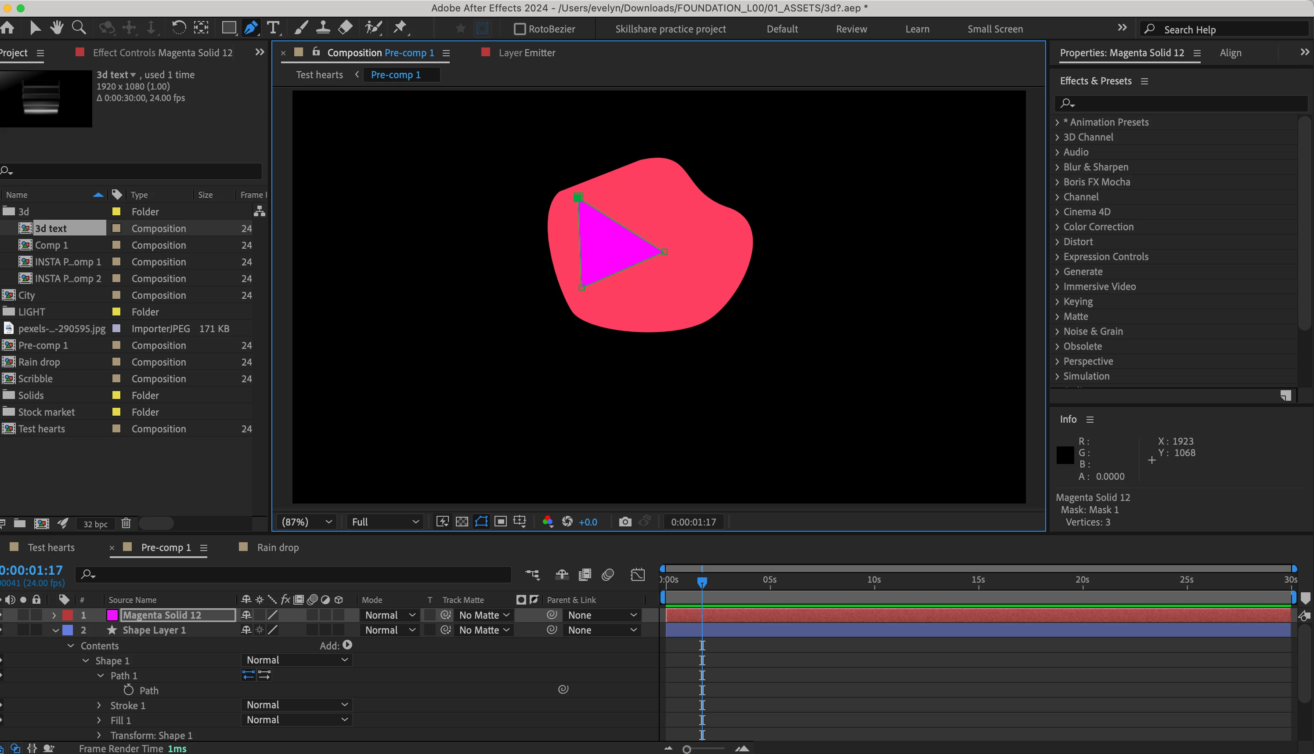
Task: Open the Full resolution dropdown
Action: [x=385, y=522]
